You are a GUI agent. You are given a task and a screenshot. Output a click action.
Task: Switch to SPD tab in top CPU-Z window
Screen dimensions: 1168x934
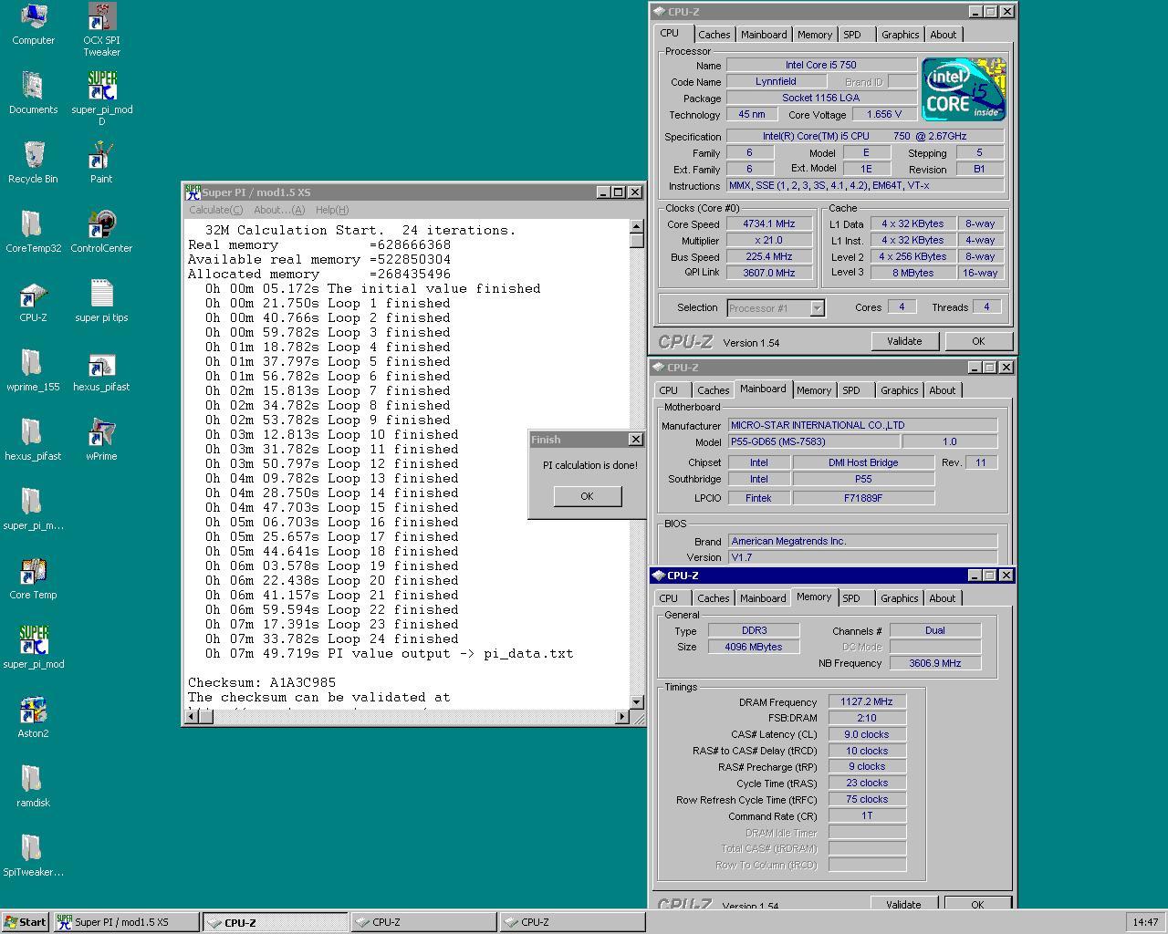pos(852,35)
